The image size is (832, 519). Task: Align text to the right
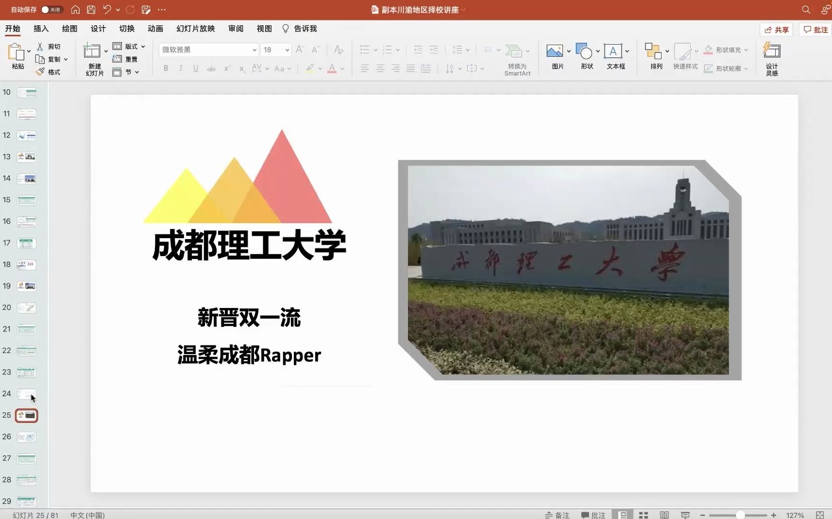(x=395, y=68)
